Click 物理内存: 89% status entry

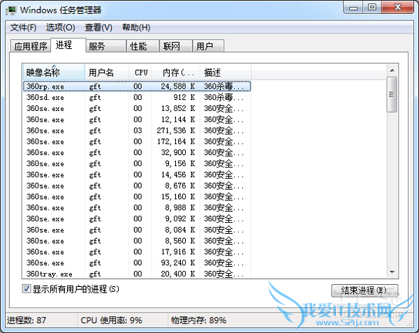(198, 320)
